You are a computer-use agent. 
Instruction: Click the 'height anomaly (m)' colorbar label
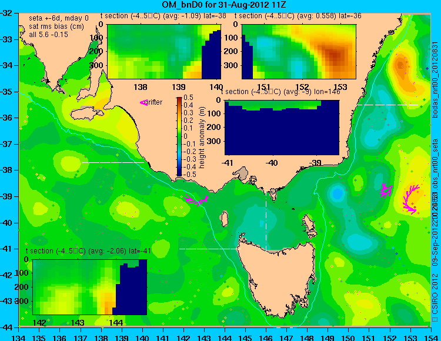[202, 138]
